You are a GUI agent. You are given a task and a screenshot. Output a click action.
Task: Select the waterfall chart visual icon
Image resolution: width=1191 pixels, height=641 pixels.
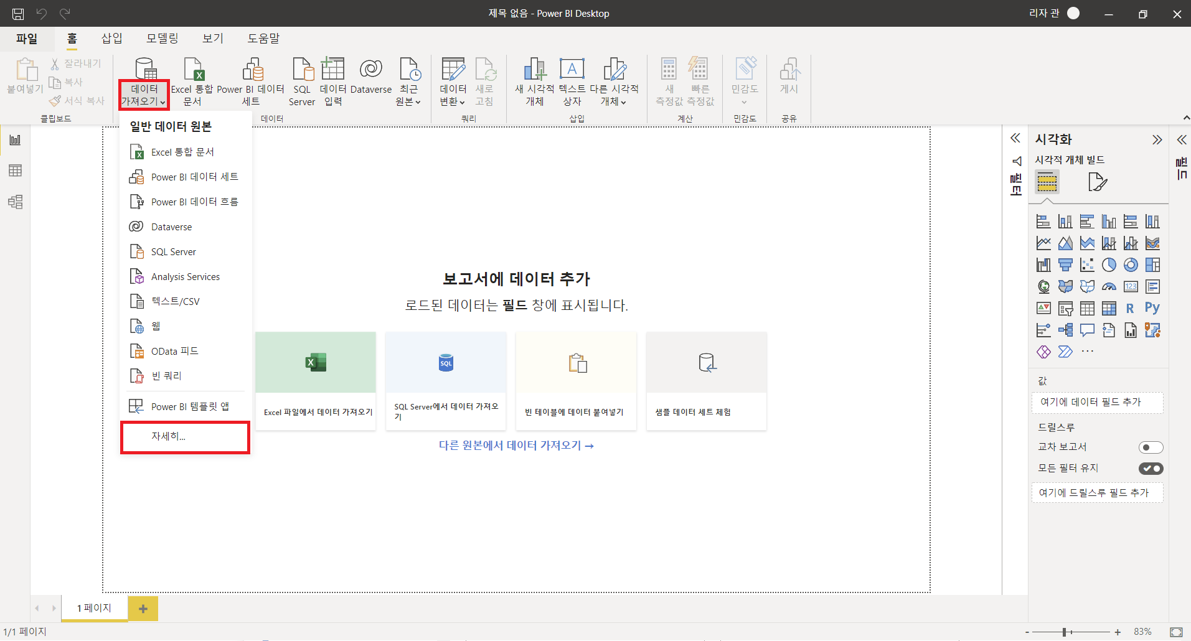pyautogui.click(x=1043, y=265)
